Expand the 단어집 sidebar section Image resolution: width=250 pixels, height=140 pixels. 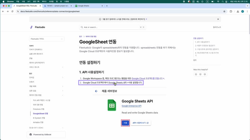point(63,77)
